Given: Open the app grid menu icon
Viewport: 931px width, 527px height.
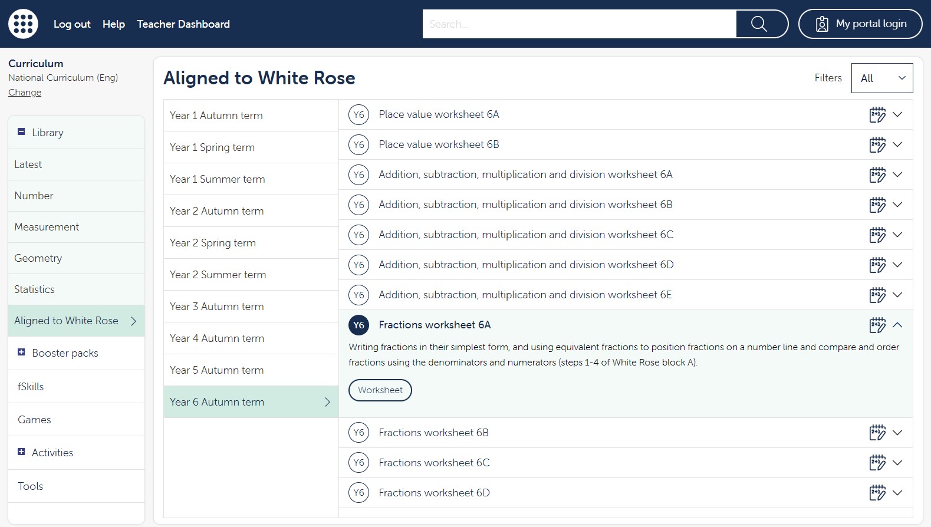Looking at the screenshot, I should click(23, 24).
